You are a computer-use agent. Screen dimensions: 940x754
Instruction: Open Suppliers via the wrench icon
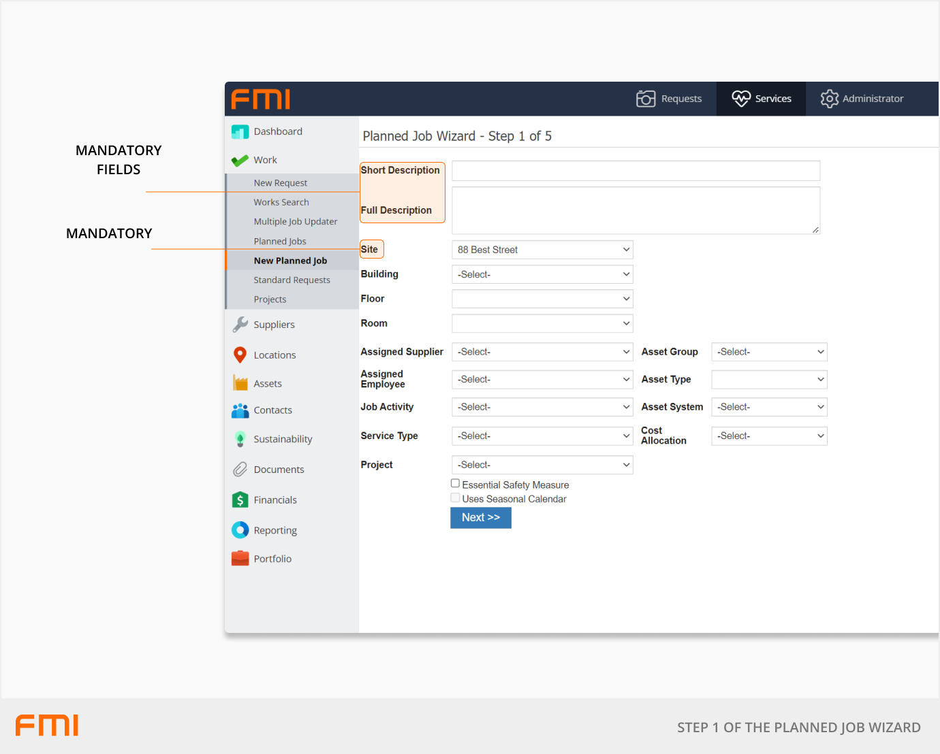tap(240, 325)
